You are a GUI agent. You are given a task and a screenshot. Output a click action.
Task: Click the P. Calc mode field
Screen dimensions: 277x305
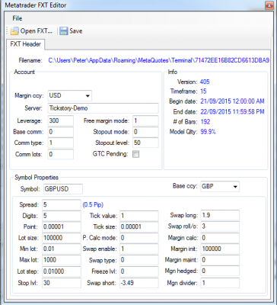click(x=139, y=238)
